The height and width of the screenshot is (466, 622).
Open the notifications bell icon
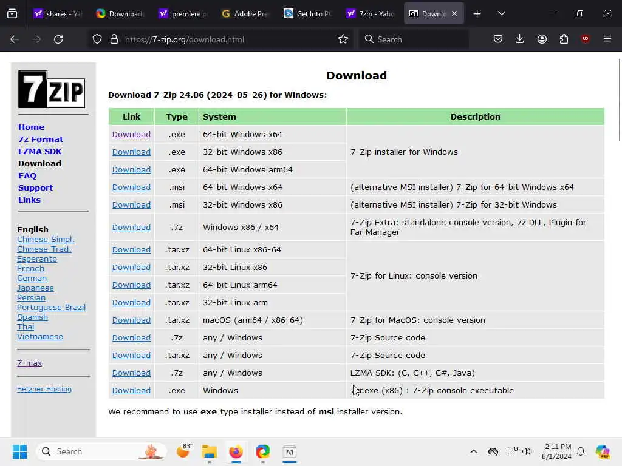coord(581,451)
